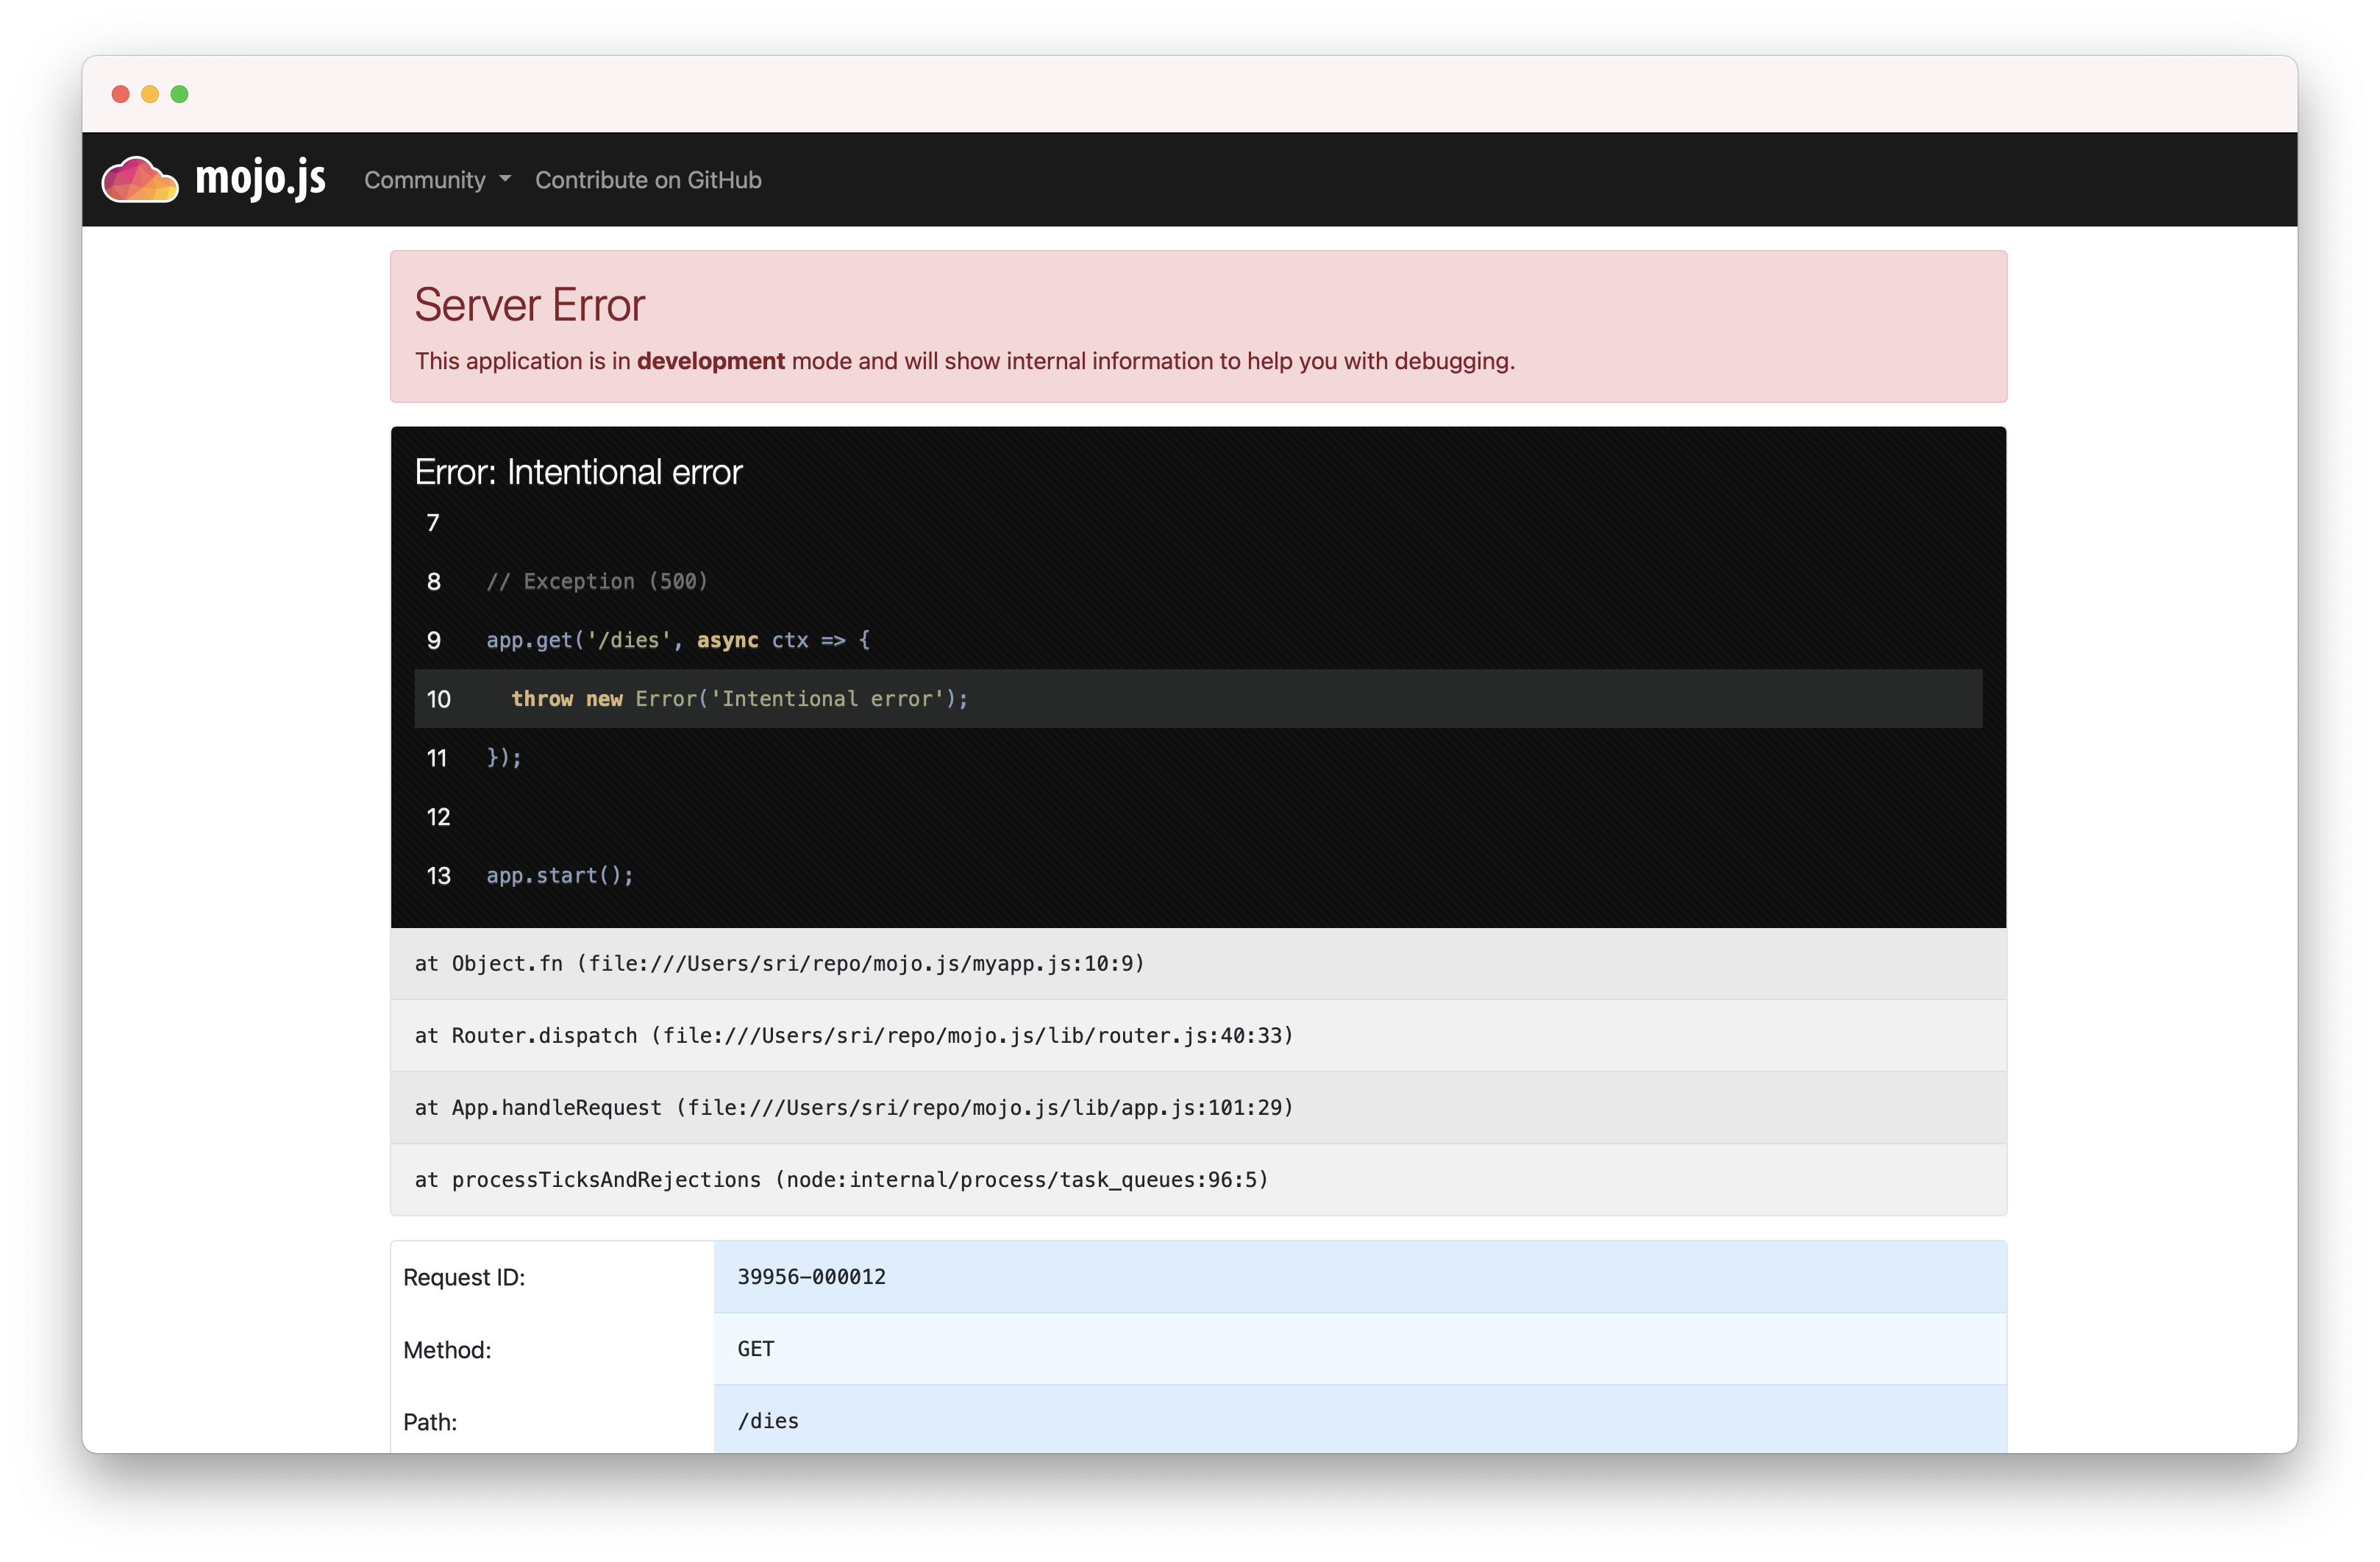Image resolution: width=2380 pixels, height=1562 pixels.
Task: Click the Path value /dies
Action: pyautogui.click(x=768, y=1421)
